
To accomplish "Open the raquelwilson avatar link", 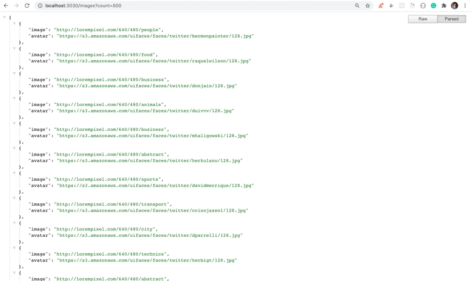I will click(x=154, y=61).
